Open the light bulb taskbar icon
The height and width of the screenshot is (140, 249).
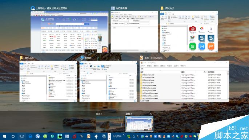pyautogui.click(x=96, y=136)
